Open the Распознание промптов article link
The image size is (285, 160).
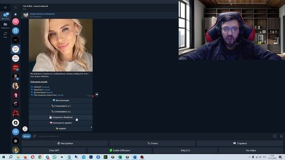click(60, 95)
